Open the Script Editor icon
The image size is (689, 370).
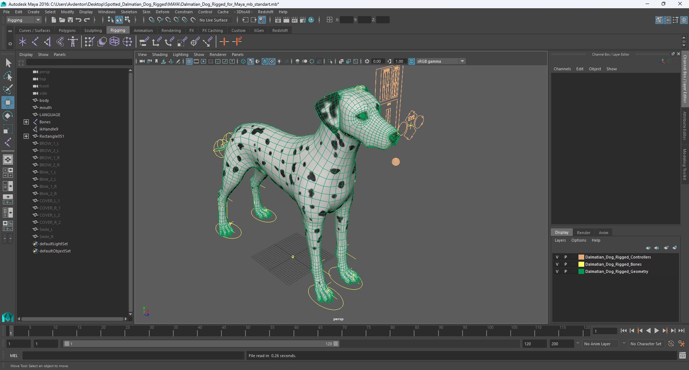click(x=683, y=356)
